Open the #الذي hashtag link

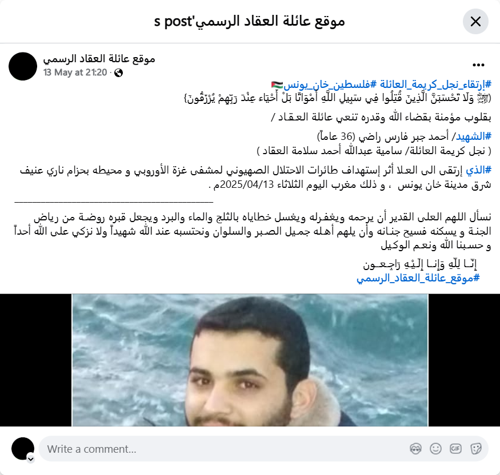(478, 170)
